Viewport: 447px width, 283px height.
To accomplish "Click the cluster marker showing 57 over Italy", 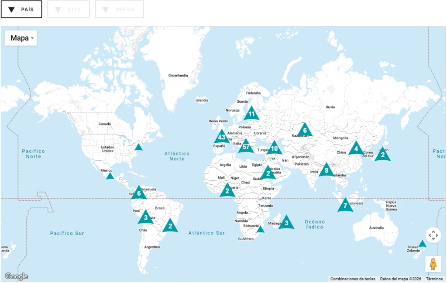I will 245,147.
